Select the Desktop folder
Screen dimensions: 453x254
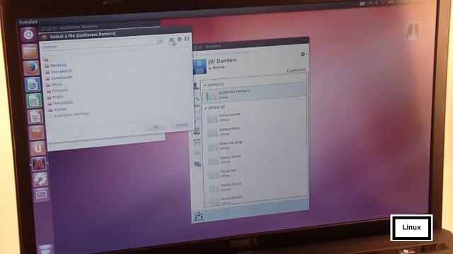[56, 66]
